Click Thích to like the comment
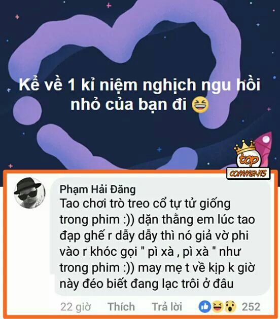Image resolution: width=280 pixels, height=319 pixels. [121, 306]
